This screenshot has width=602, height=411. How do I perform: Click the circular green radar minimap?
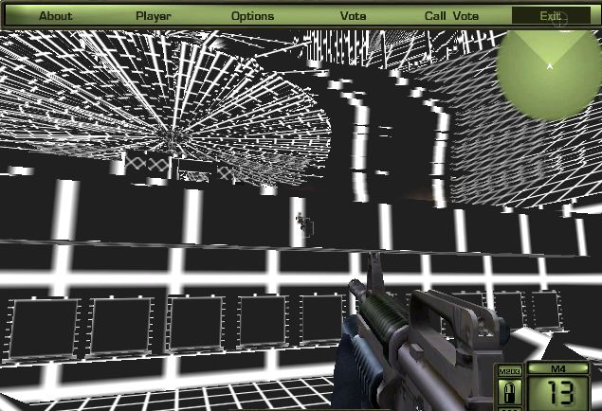pyautogui.click(x=549, y=66)
